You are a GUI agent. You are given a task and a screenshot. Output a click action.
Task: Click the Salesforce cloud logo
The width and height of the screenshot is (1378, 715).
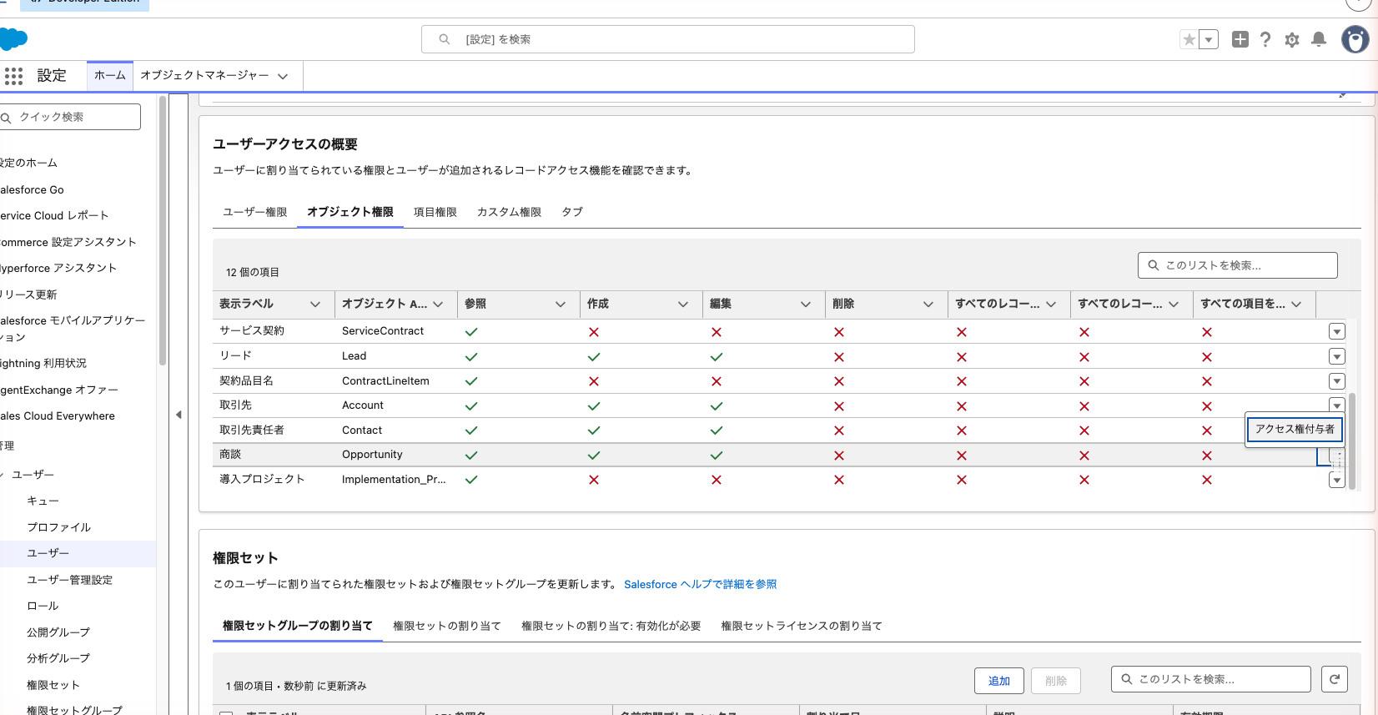point(13,39)
